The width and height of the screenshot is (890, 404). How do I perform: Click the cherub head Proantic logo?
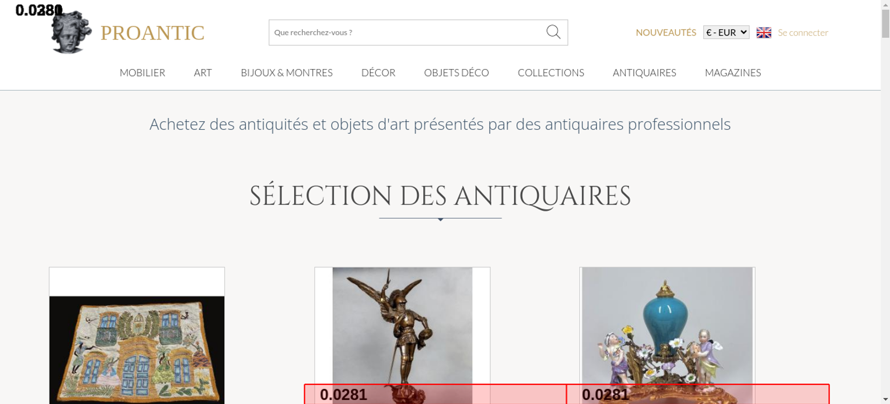tap(71, 33)
